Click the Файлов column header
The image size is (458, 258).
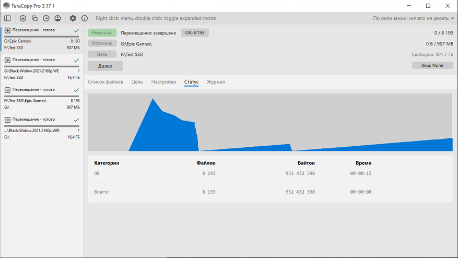[206, 163]
